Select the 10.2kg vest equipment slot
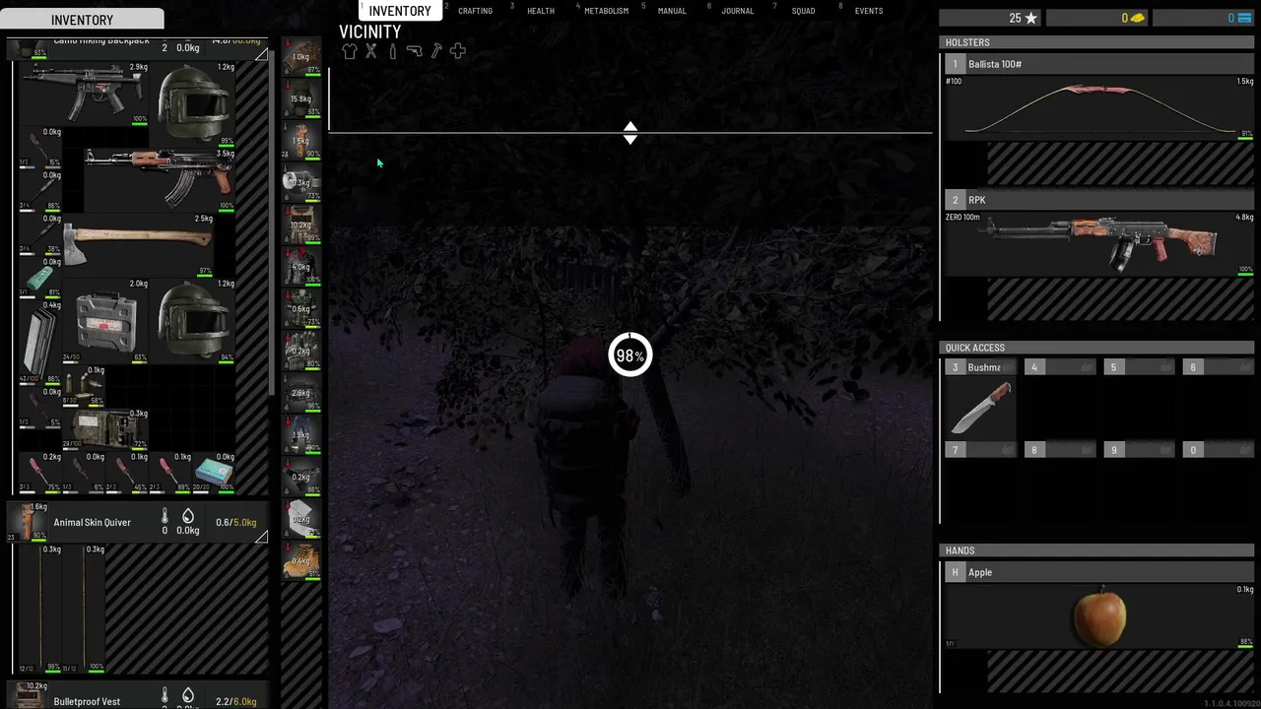 [301, 225]
